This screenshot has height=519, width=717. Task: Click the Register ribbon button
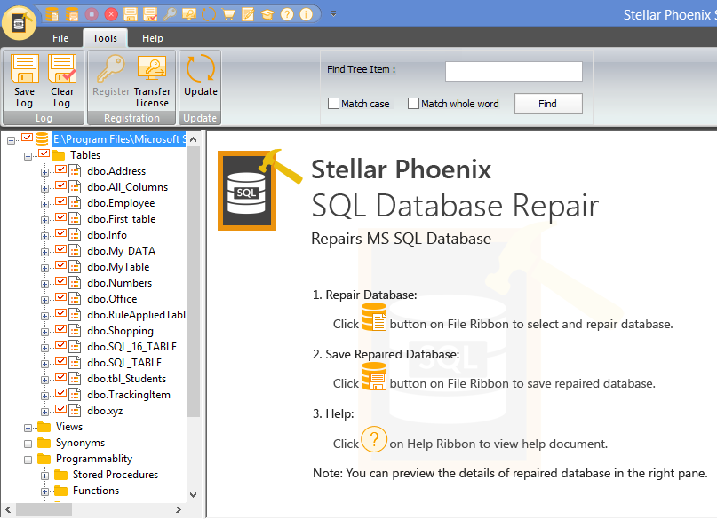pos(111,75)
